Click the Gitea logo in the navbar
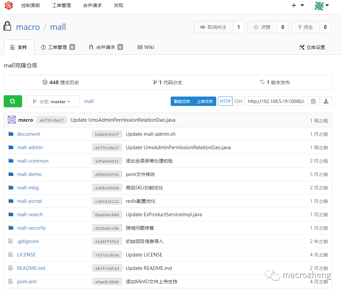342x291 pixels. click(8, 5)
